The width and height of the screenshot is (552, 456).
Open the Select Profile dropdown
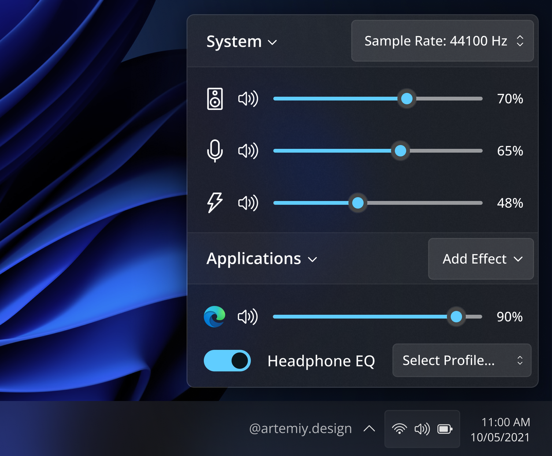[x=462, y=360]
